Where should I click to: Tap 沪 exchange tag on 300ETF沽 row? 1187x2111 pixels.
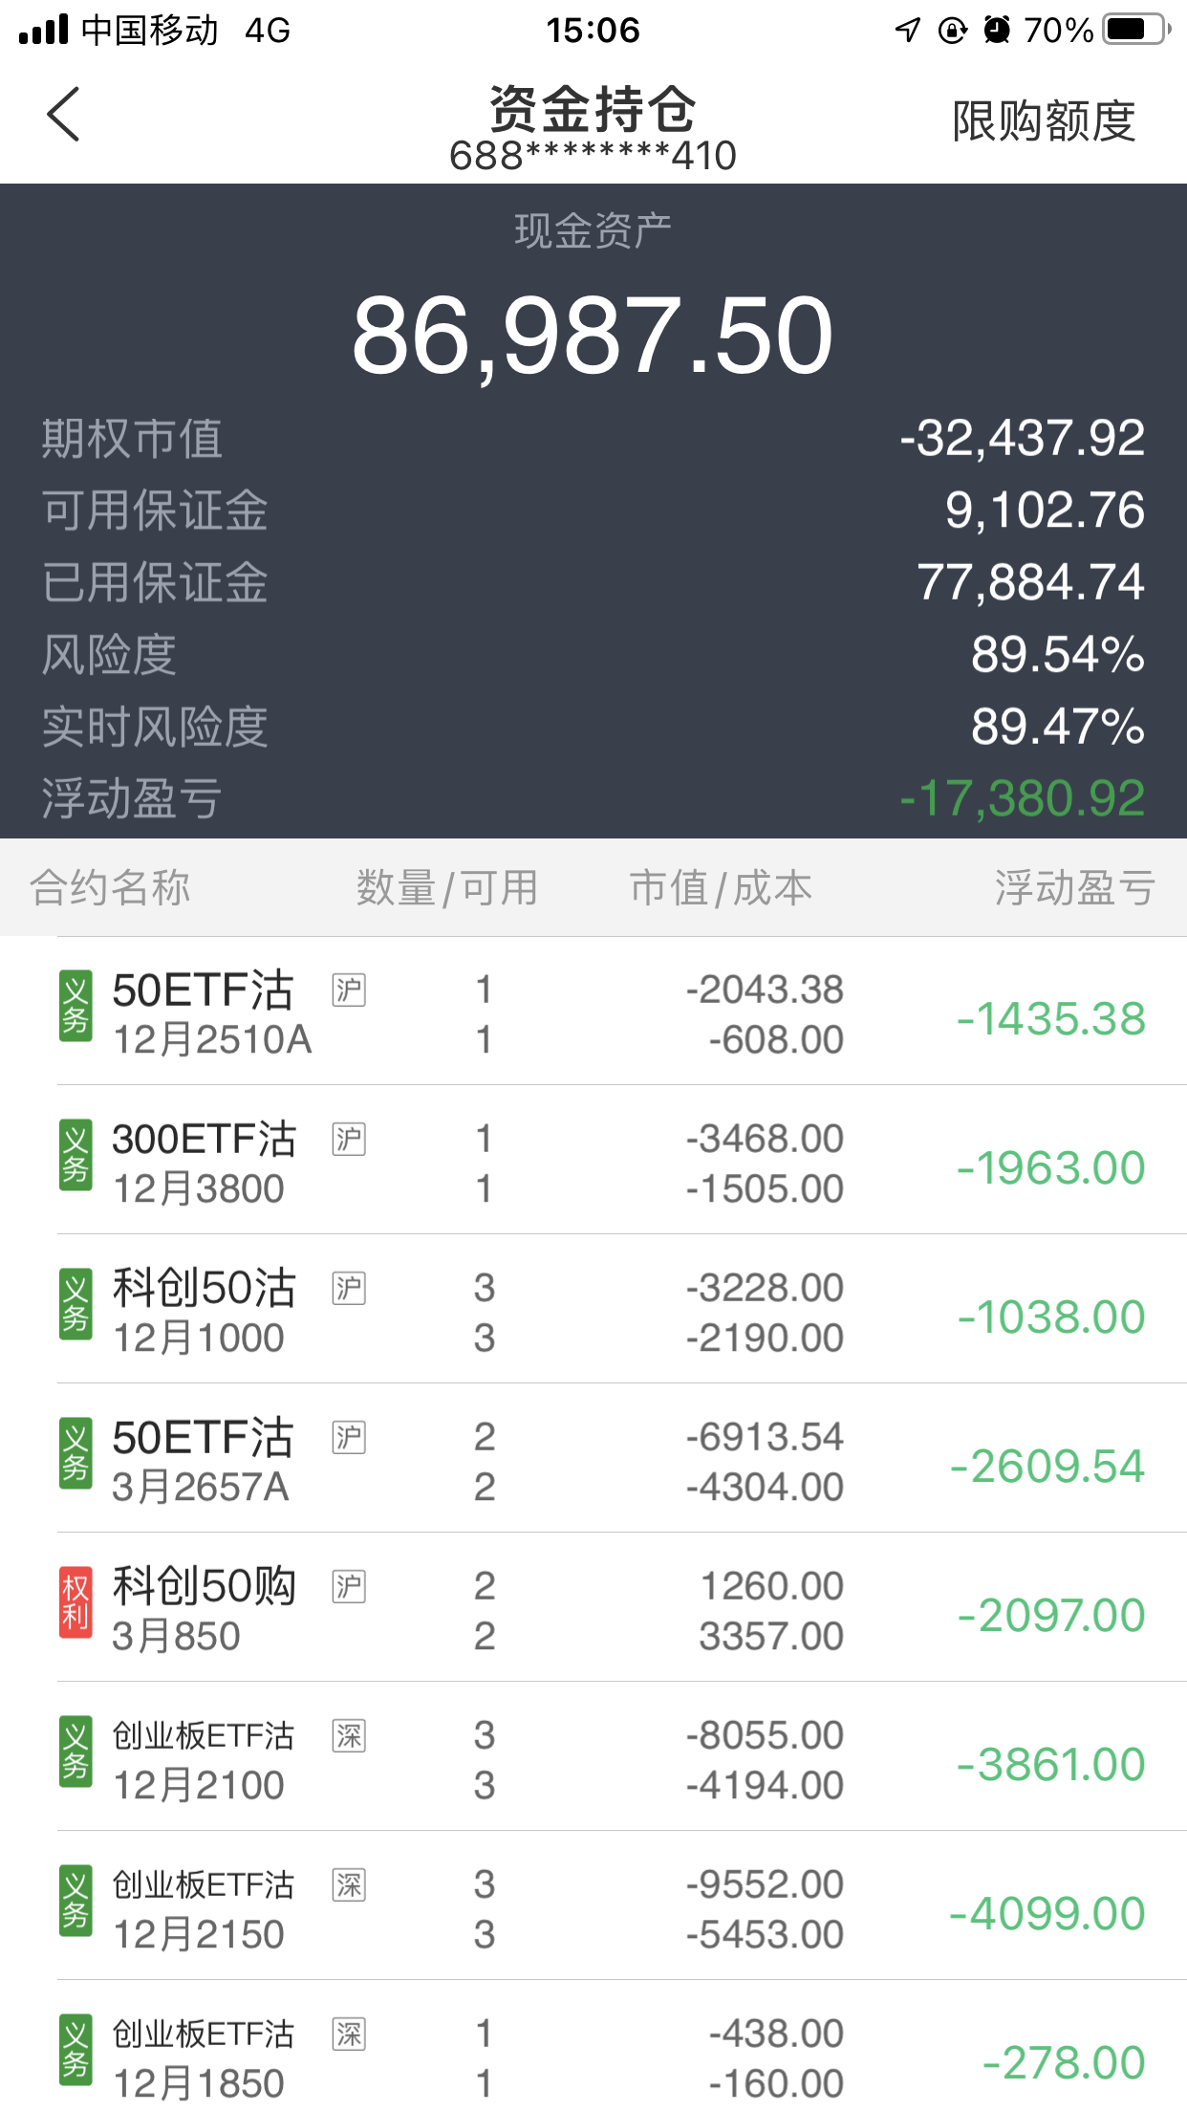(349, 1139)
